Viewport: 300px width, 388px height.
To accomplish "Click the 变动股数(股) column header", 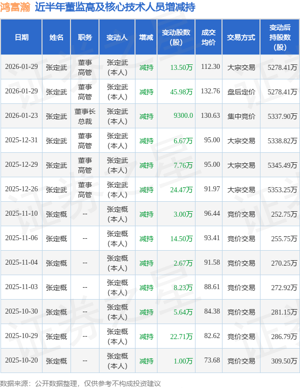I will [176, 37].
